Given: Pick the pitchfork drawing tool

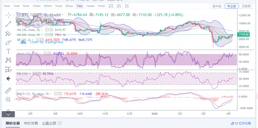Looking at the screenshot, I should [8, 33].
